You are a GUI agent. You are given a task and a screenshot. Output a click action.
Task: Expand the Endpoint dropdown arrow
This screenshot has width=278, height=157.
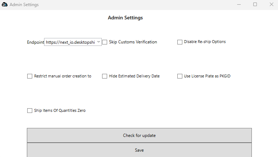pos(99,42)
